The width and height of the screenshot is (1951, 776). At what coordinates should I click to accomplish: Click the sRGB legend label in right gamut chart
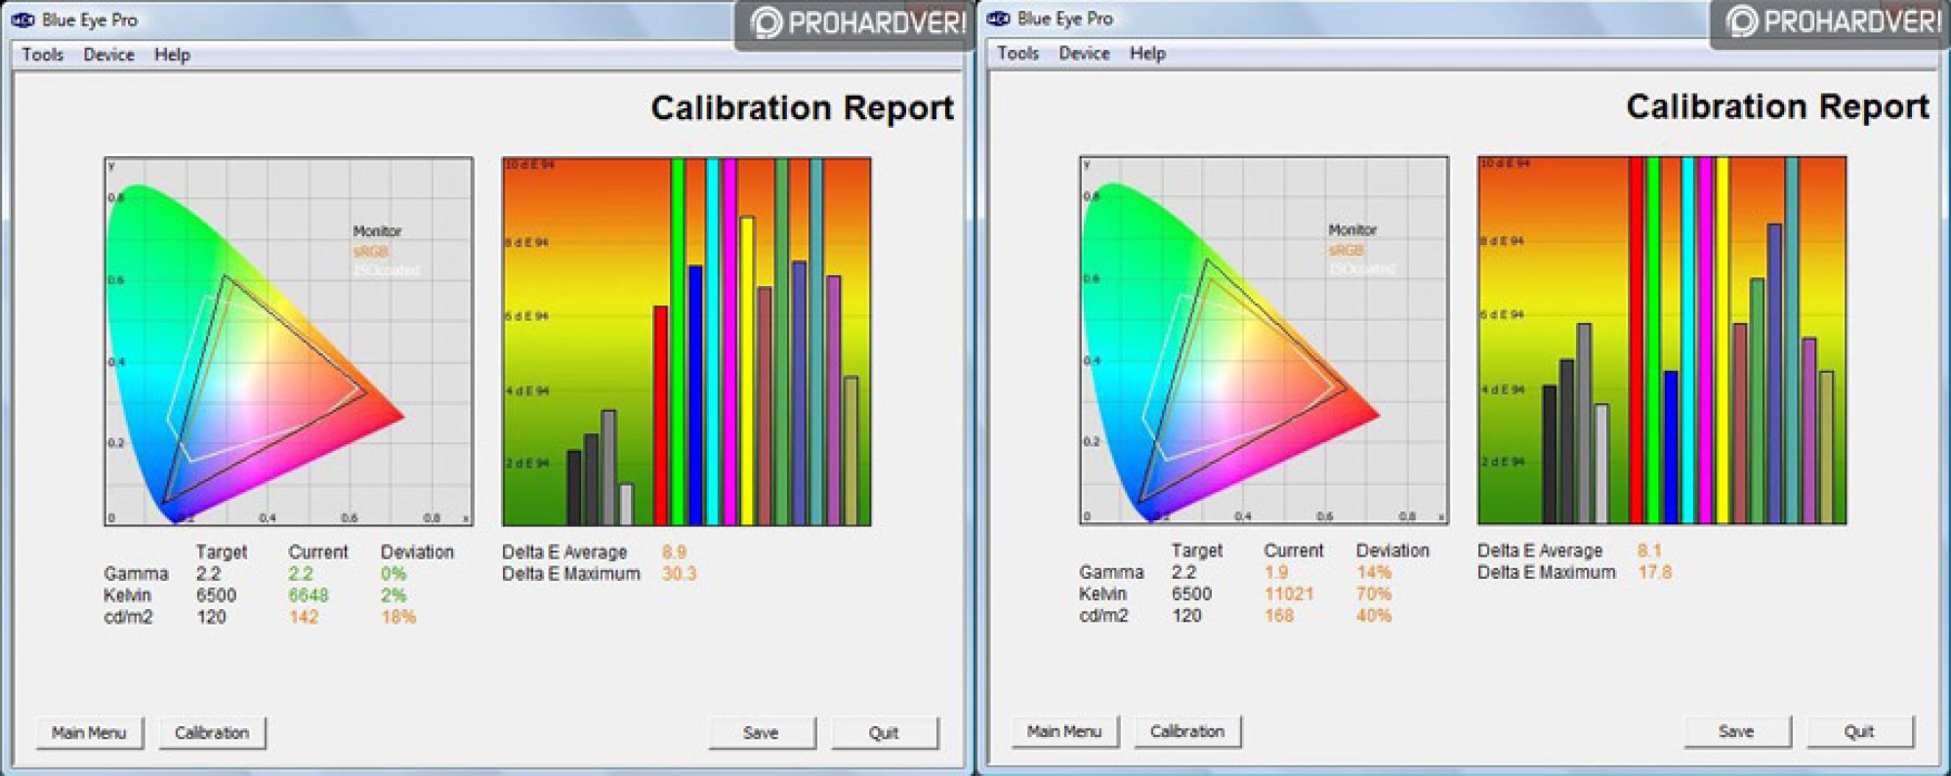click(1346, 250)
